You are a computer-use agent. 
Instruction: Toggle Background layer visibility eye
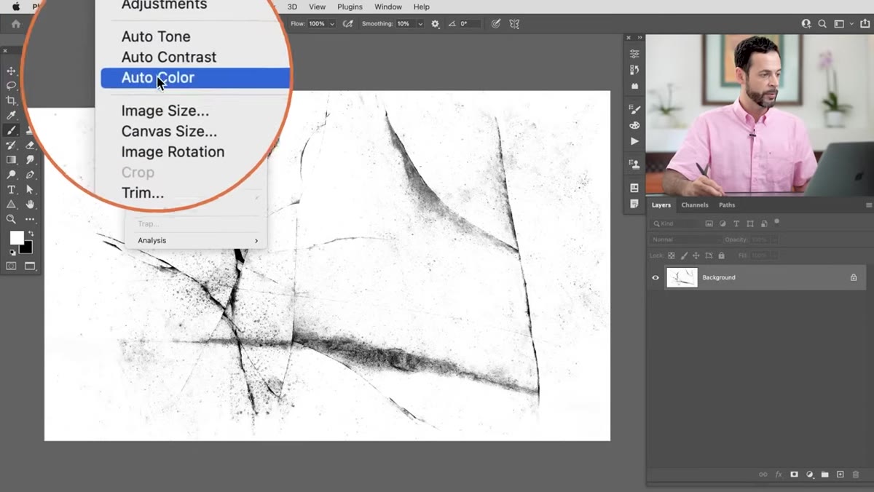(x=655, y=277)
